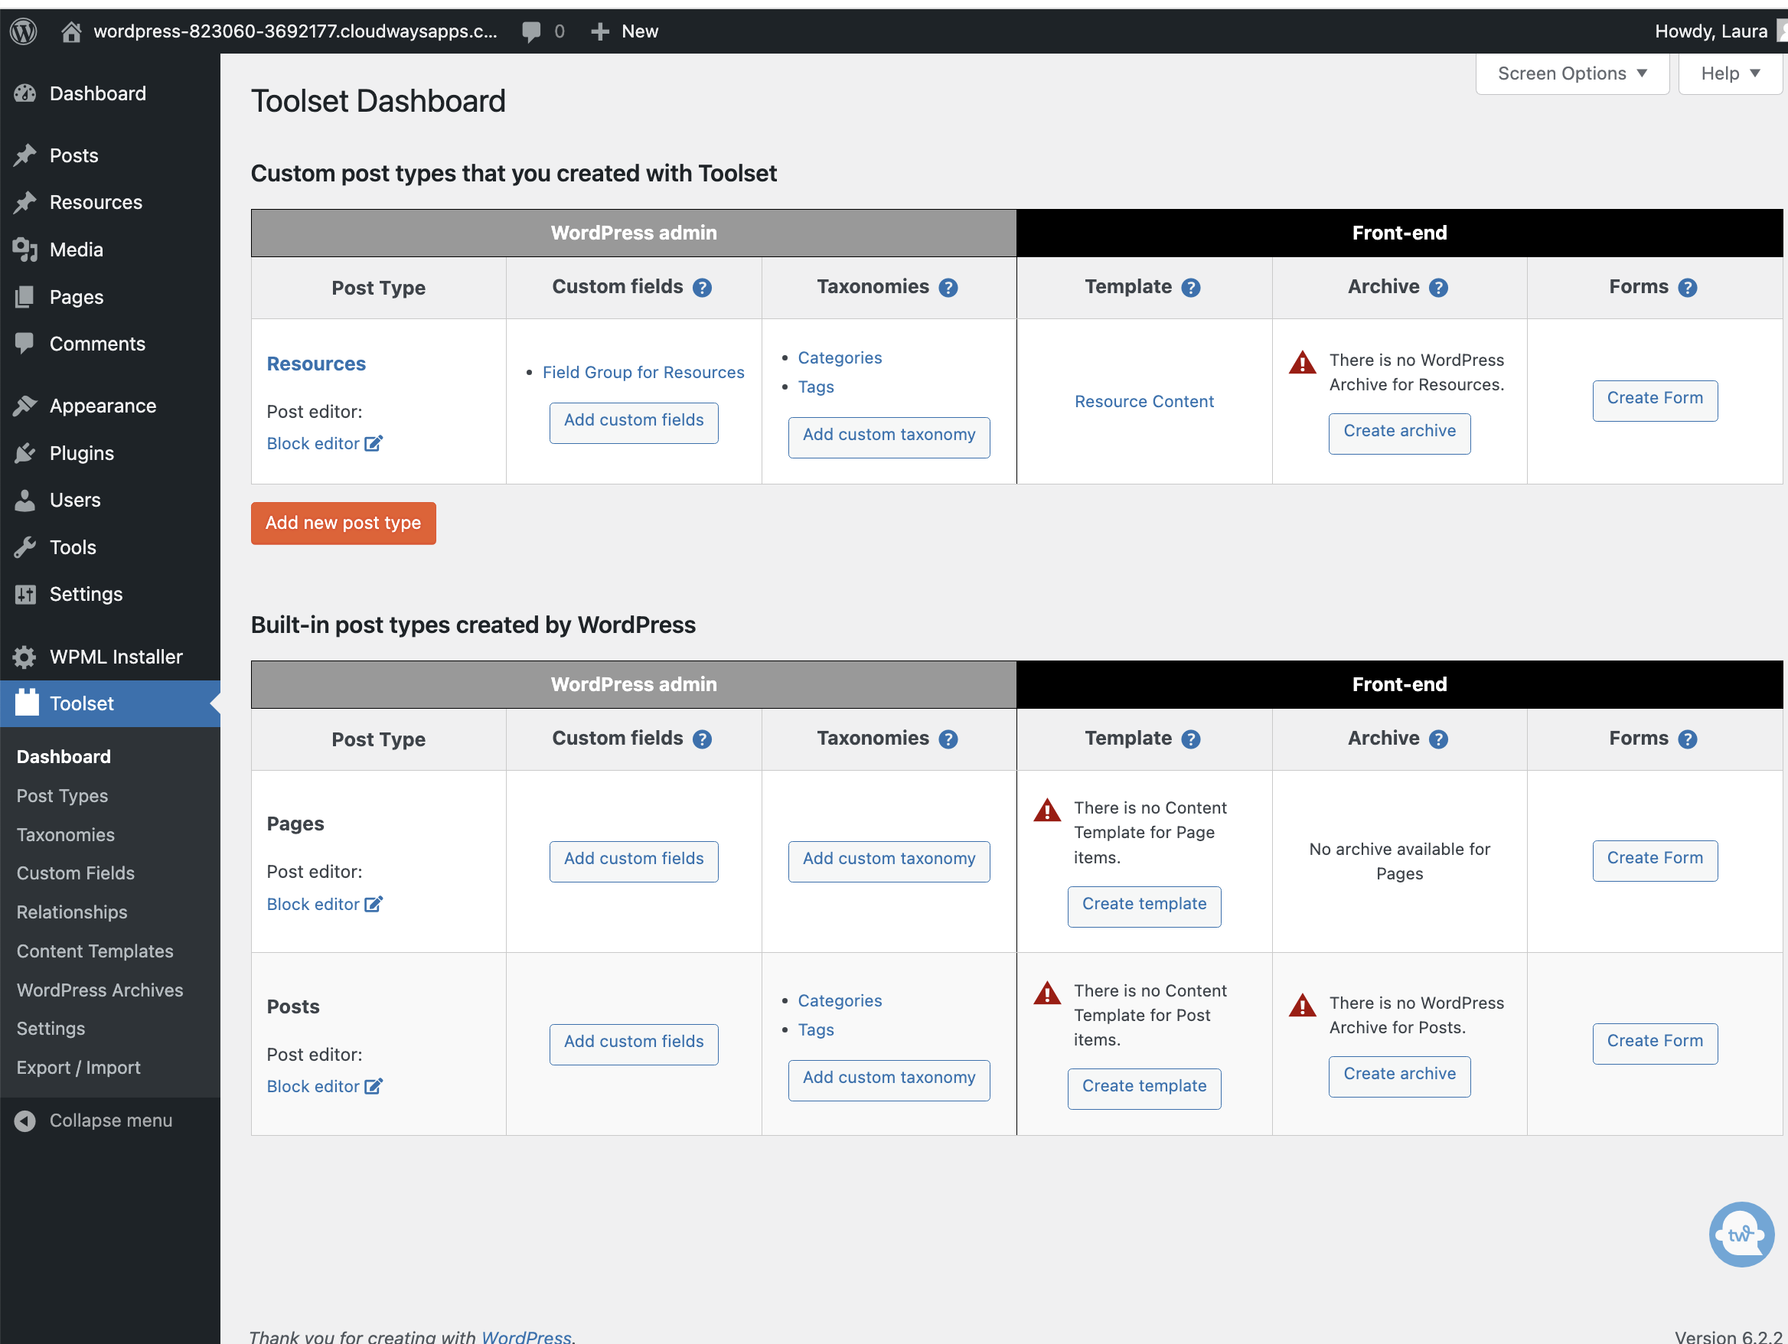Click the plus icon beside New
The image size is (1788, 1344).
pos(600,31)
